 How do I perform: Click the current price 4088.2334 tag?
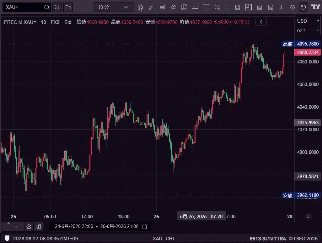[308, 52]
